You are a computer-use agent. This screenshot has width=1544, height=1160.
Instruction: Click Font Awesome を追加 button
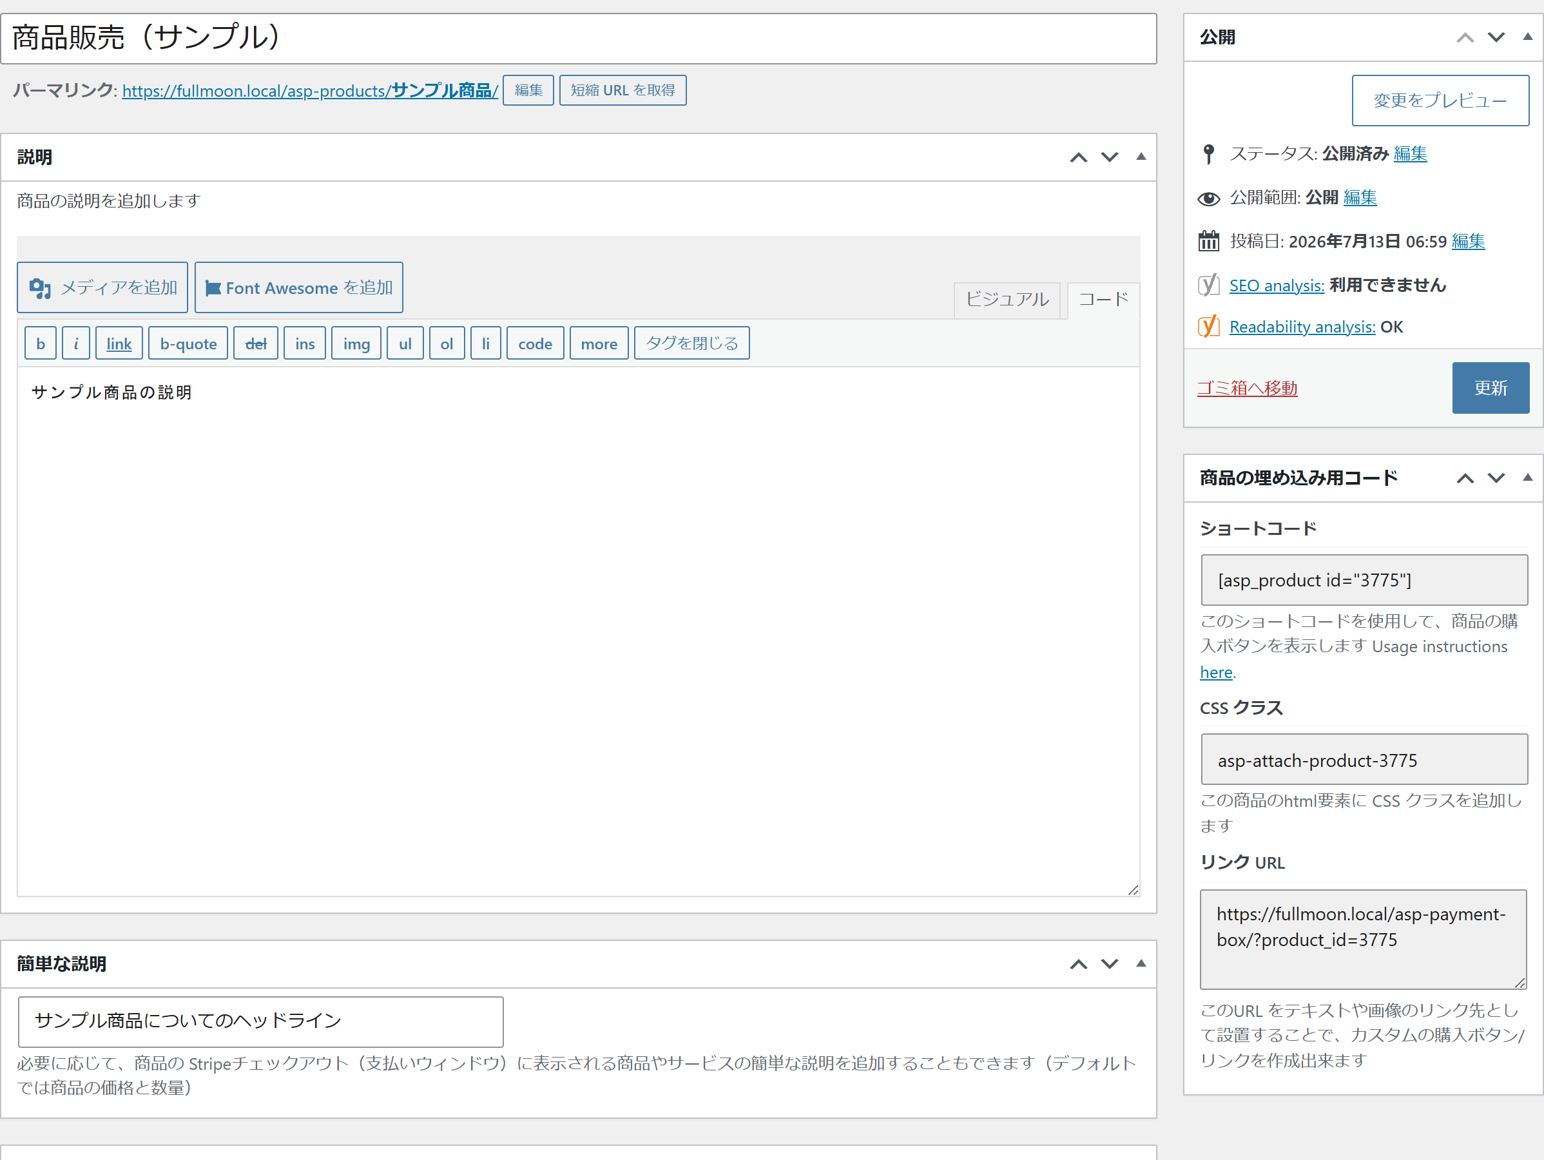(299, 287)
